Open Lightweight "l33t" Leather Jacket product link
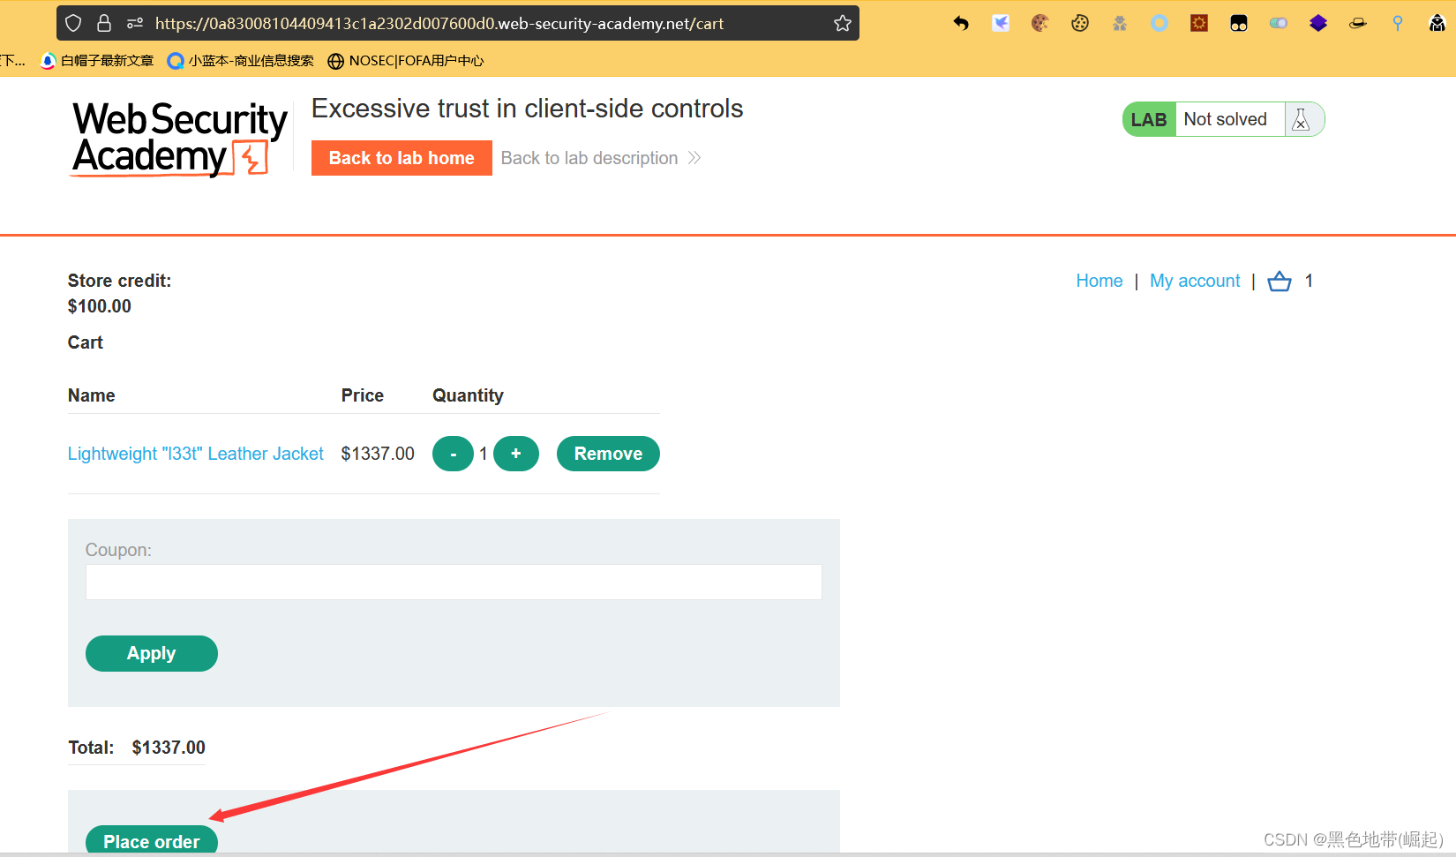This screenshot has height=857, width=1456. (x=196, y=454)
